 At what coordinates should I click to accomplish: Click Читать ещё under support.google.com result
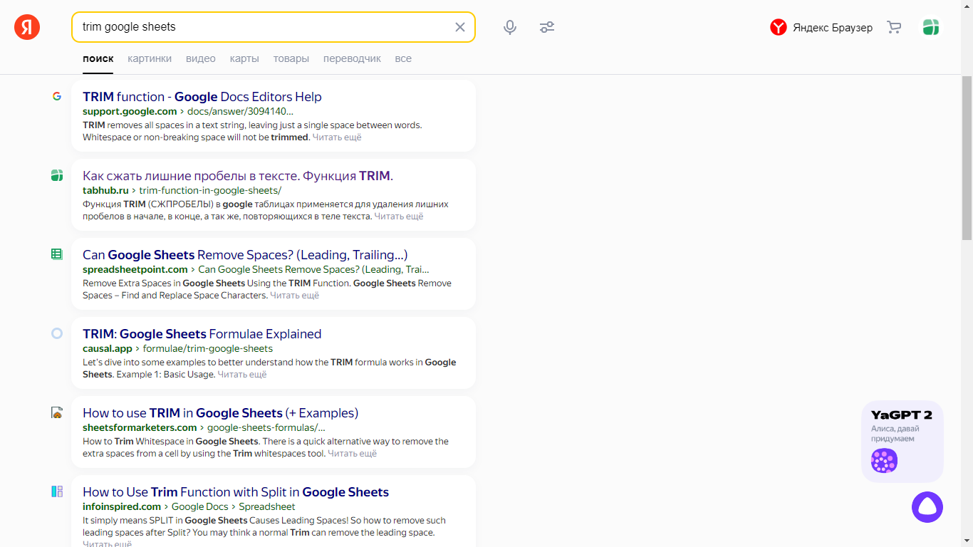(x=337, y=137)
